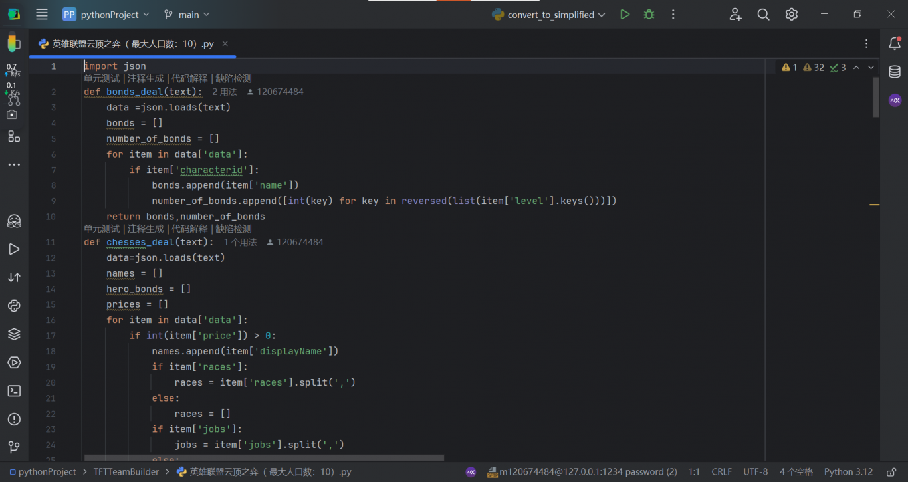
Task: Click 代码解释 above bonds_deal function
Action: [x=189, y=78]
